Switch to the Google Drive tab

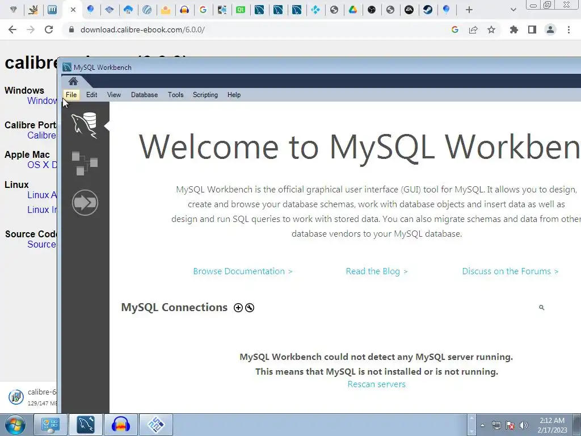click(353, 10)
